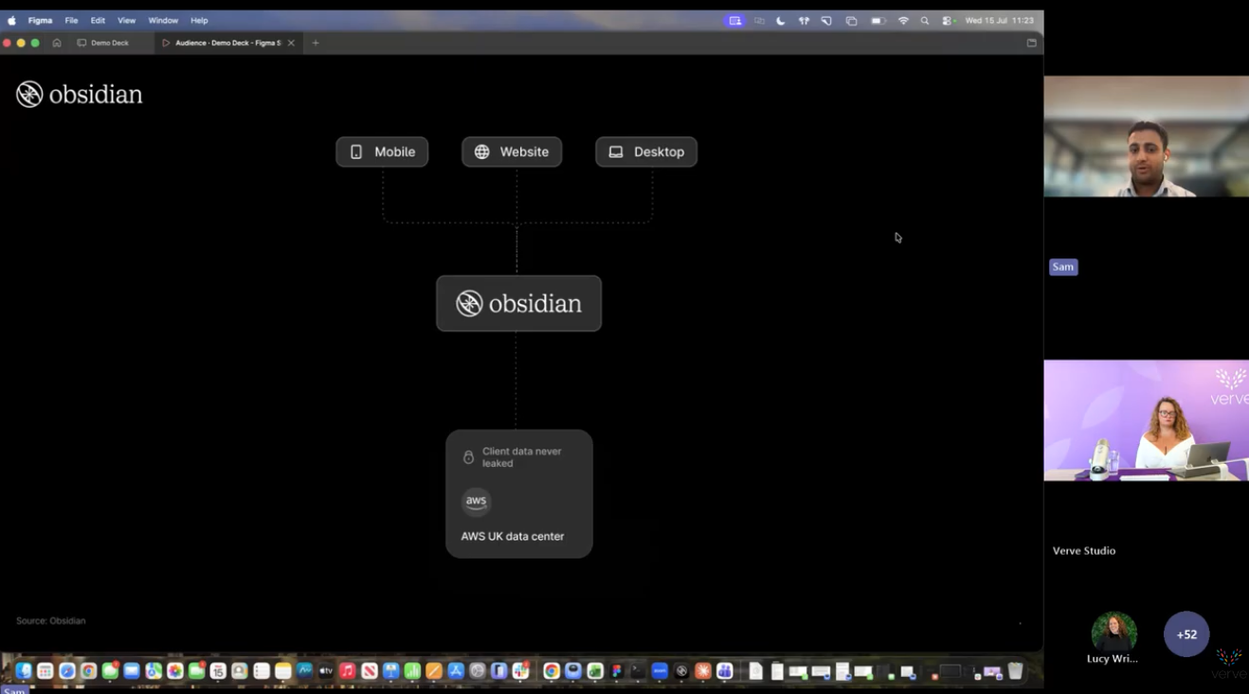1249x694 pixels.
Task: Add a new Figma tab
Action: coord(316,43)
